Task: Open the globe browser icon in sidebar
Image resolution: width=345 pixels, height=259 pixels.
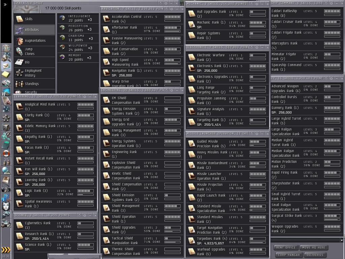Action: tap(6, 170)
